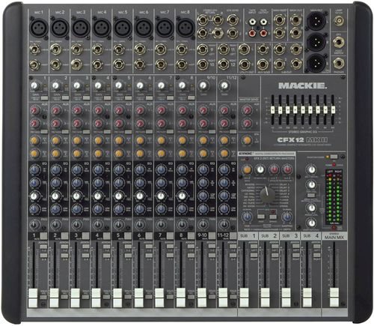Assign channel 1 to subs 1-2

[x=43, y=247]
